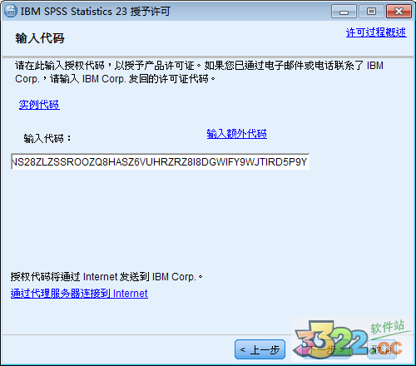The height and width of the screenshot is (366, 416).
Task: Click the 输入代码: field label
Action: 47,138
